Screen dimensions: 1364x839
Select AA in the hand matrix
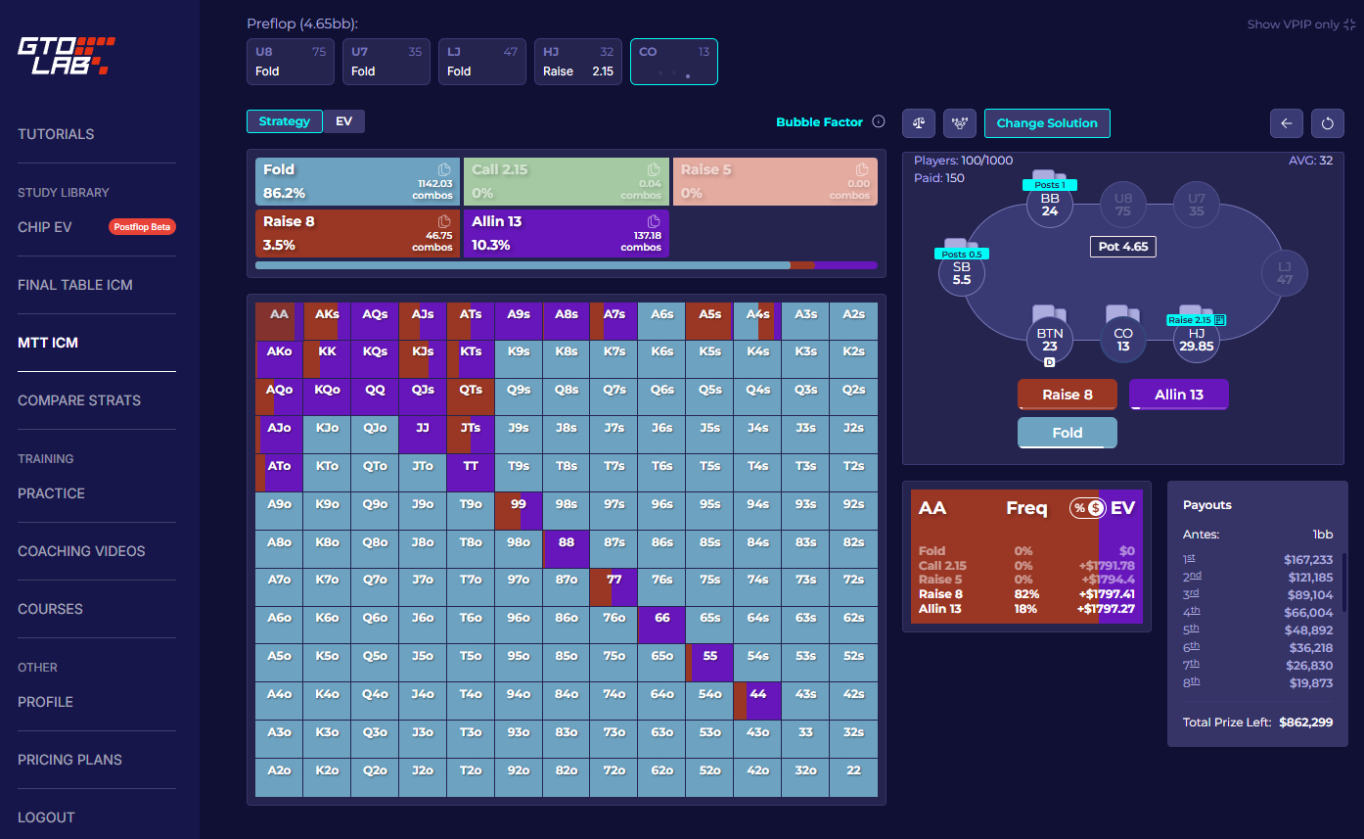[x=279, y=316]
